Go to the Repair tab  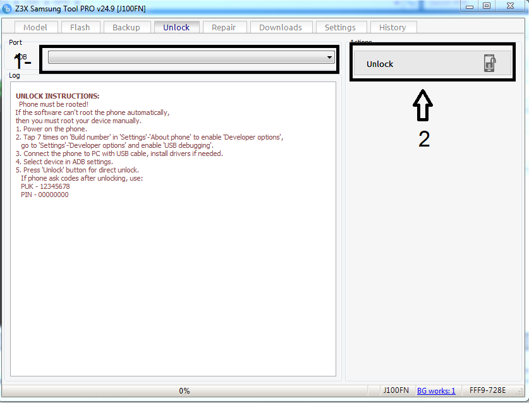point(224,27)
